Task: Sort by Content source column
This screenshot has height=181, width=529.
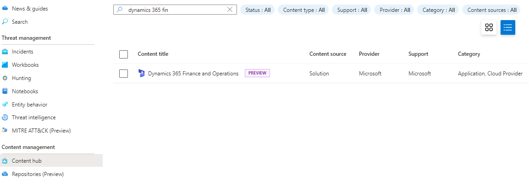Action: point(328,54)
